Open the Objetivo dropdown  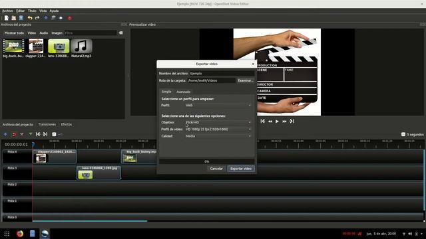pos(218,122)
